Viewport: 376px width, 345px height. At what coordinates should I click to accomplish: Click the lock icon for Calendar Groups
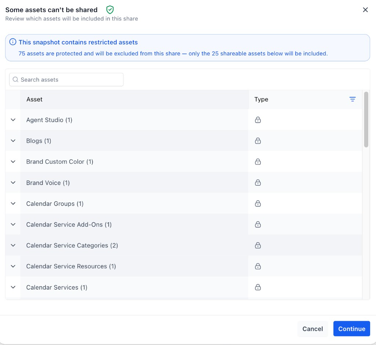[258, 204]
